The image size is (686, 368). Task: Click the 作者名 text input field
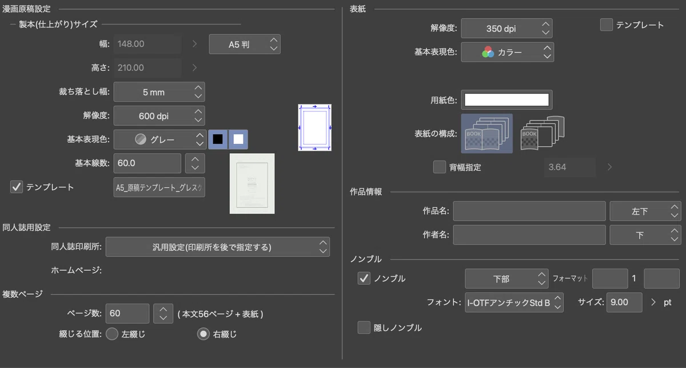(529, 234)
